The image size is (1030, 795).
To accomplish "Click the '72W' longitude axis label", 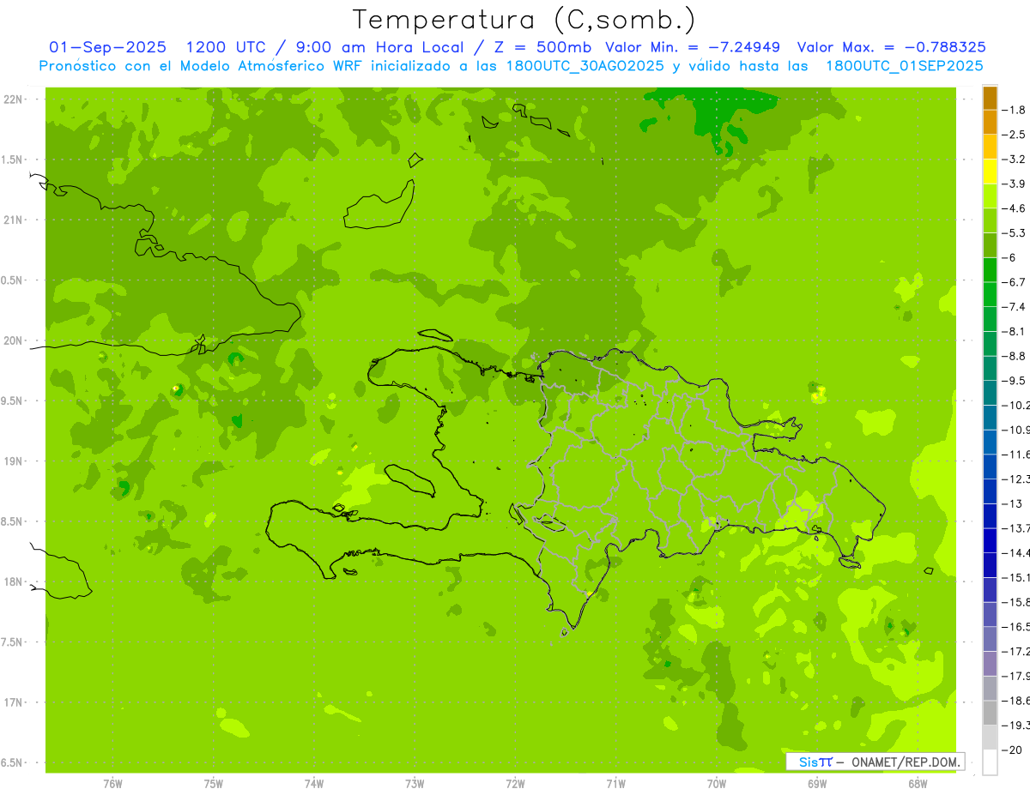I will (515, 784).
